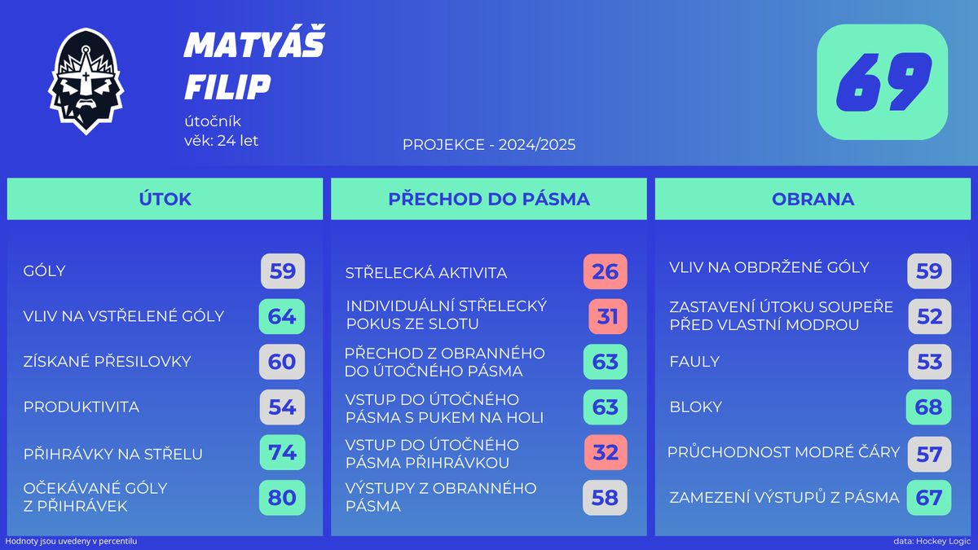
Task: Click the red 32 vstup přihrávkou badge
Action: pyautogui.click(x=606, y=452)
